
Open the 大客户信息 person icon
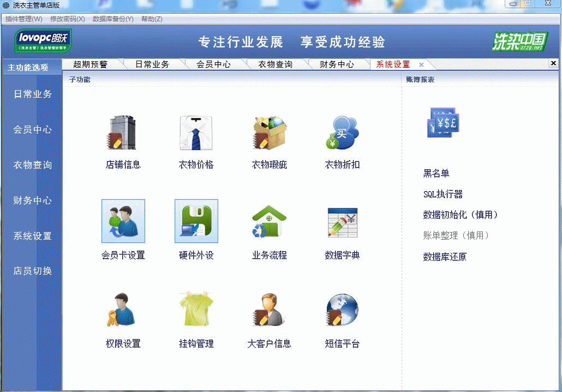click(x=269, y=310)
